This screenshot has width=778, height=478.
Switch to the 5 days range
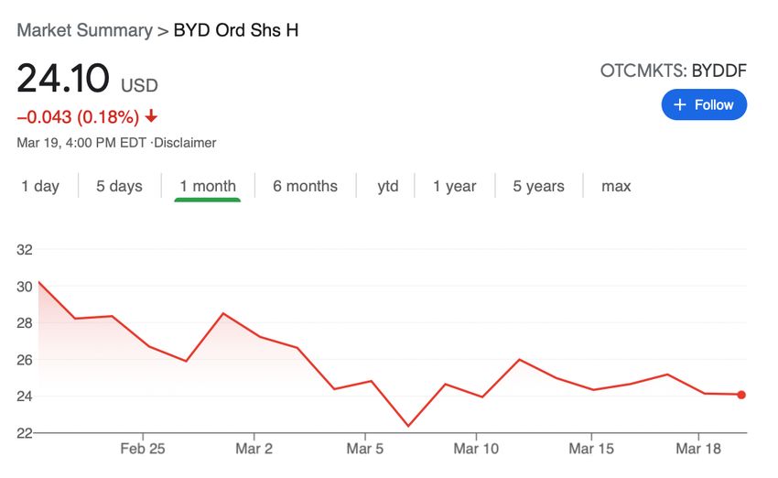click(x=119, y=186)
